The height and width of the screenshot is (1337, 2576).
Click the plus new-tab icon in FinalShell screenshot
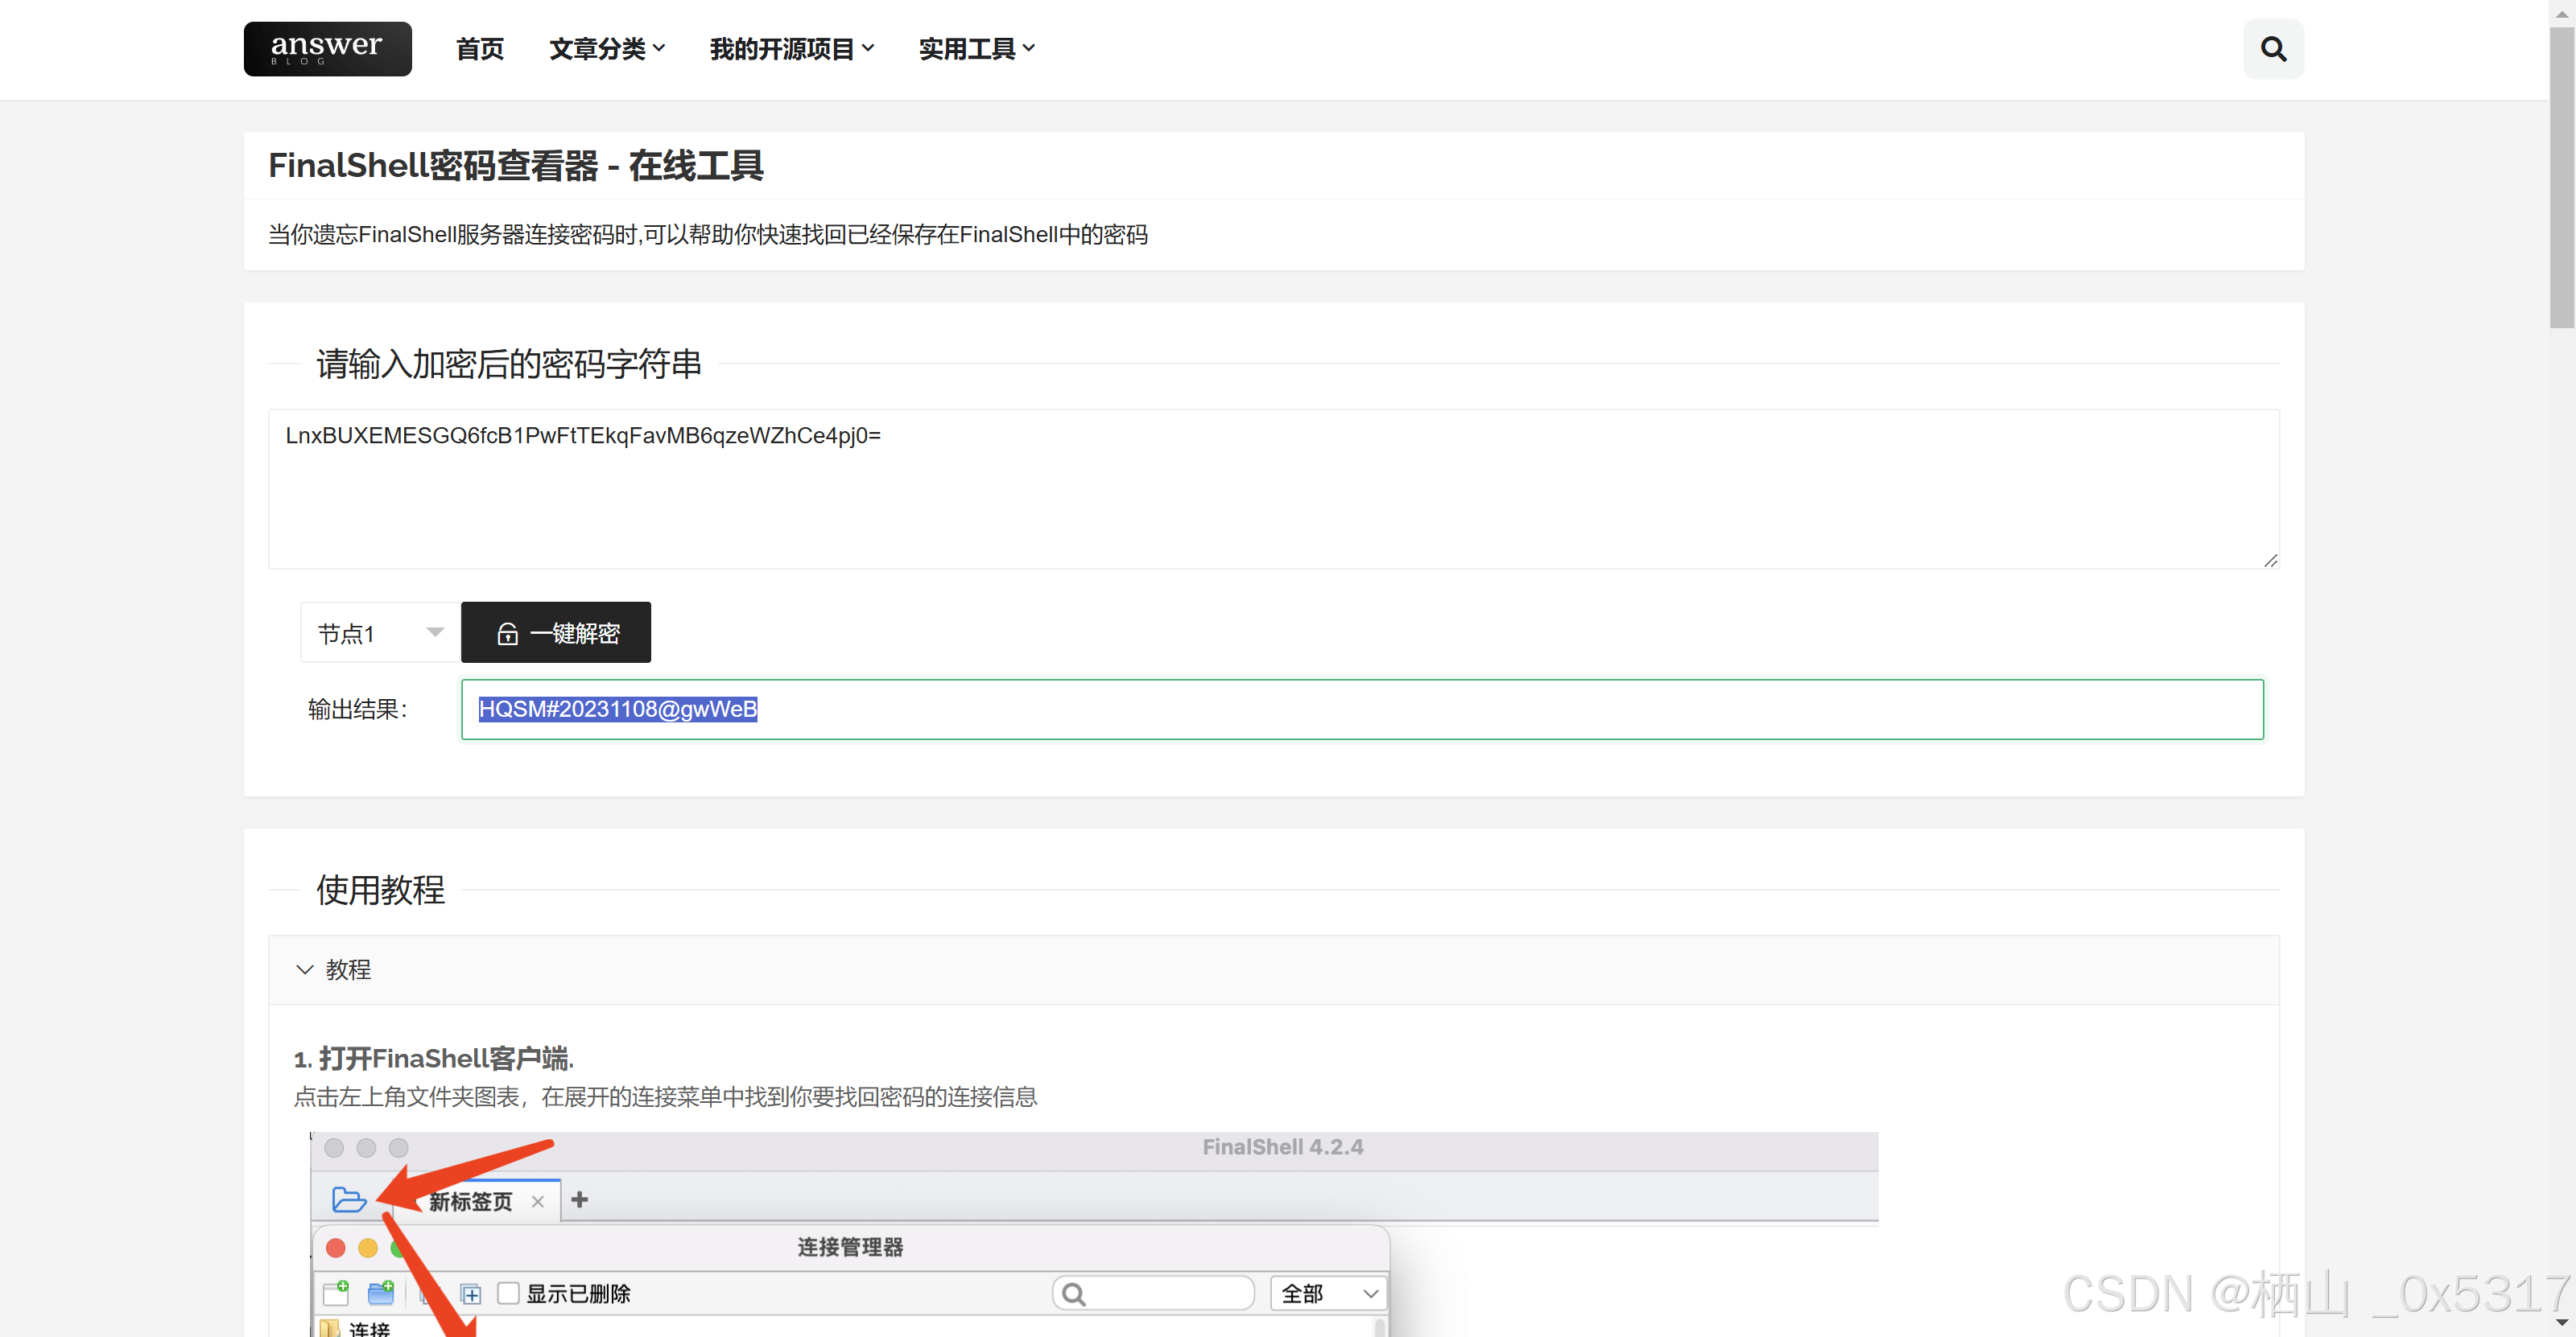click(x=579, y=1199)
